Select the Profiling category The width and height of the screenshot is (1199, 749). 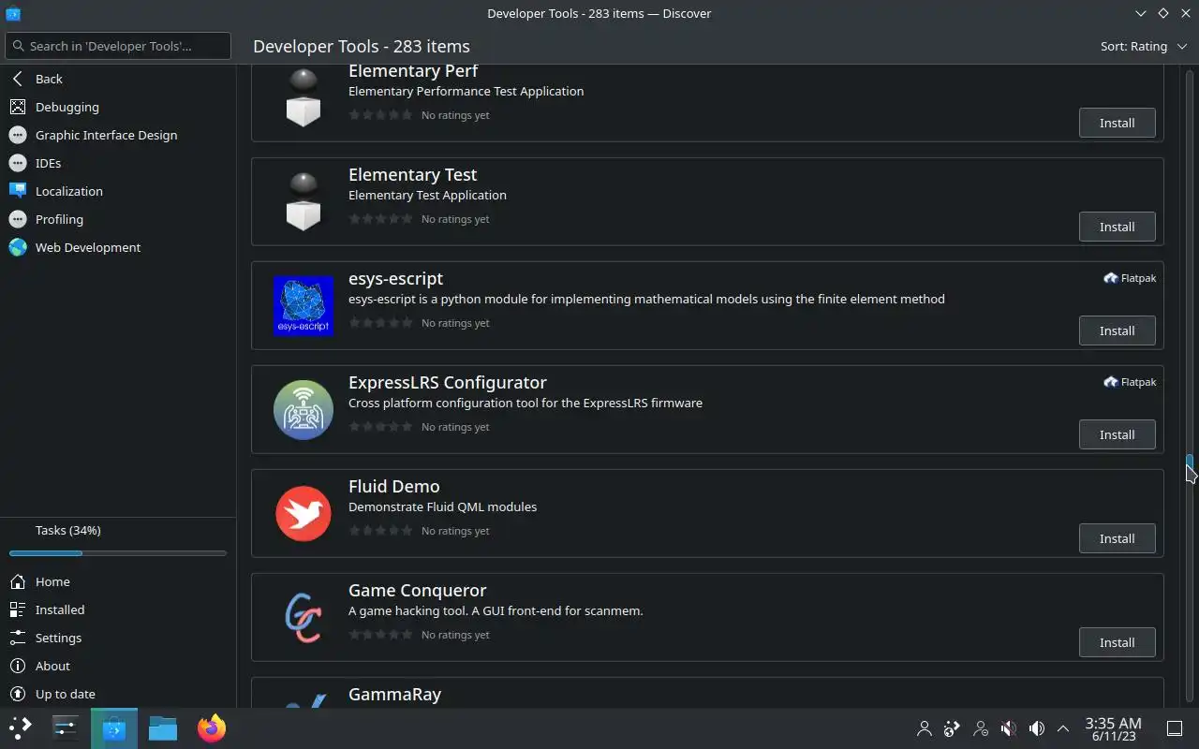(x=118, y=219)
